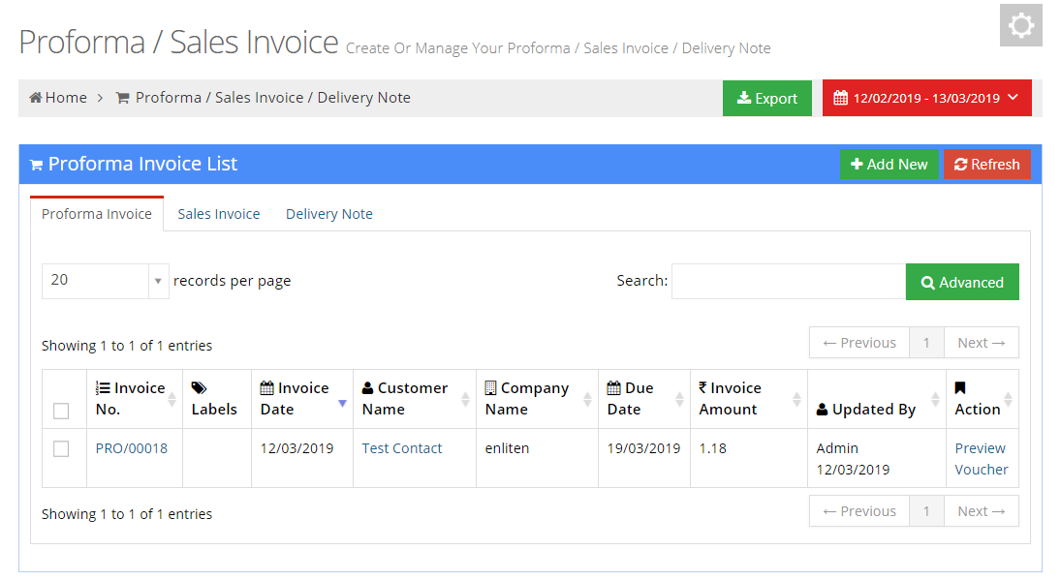Switch to the Sales Invoice tab
The image size is (1061, 581).
(x=219, y=214)
